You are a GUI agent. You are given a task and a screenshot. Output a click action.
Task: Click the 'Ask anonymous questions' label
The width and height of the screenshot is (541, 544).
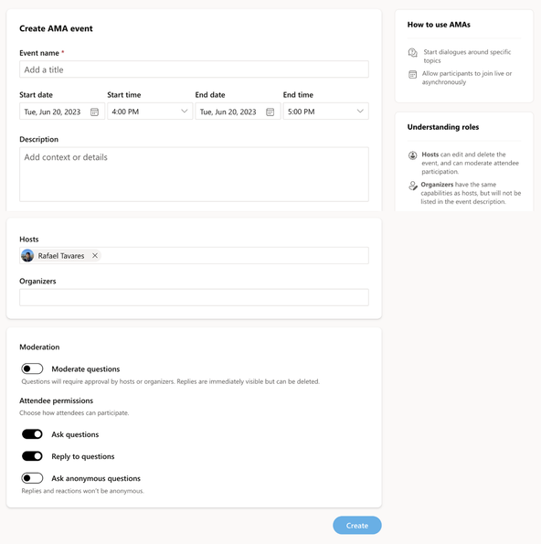[x=96, y=478]
